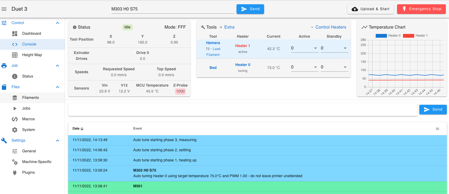
Task: Collapse the Control section chevron
Action: click(x=58, y=23)
